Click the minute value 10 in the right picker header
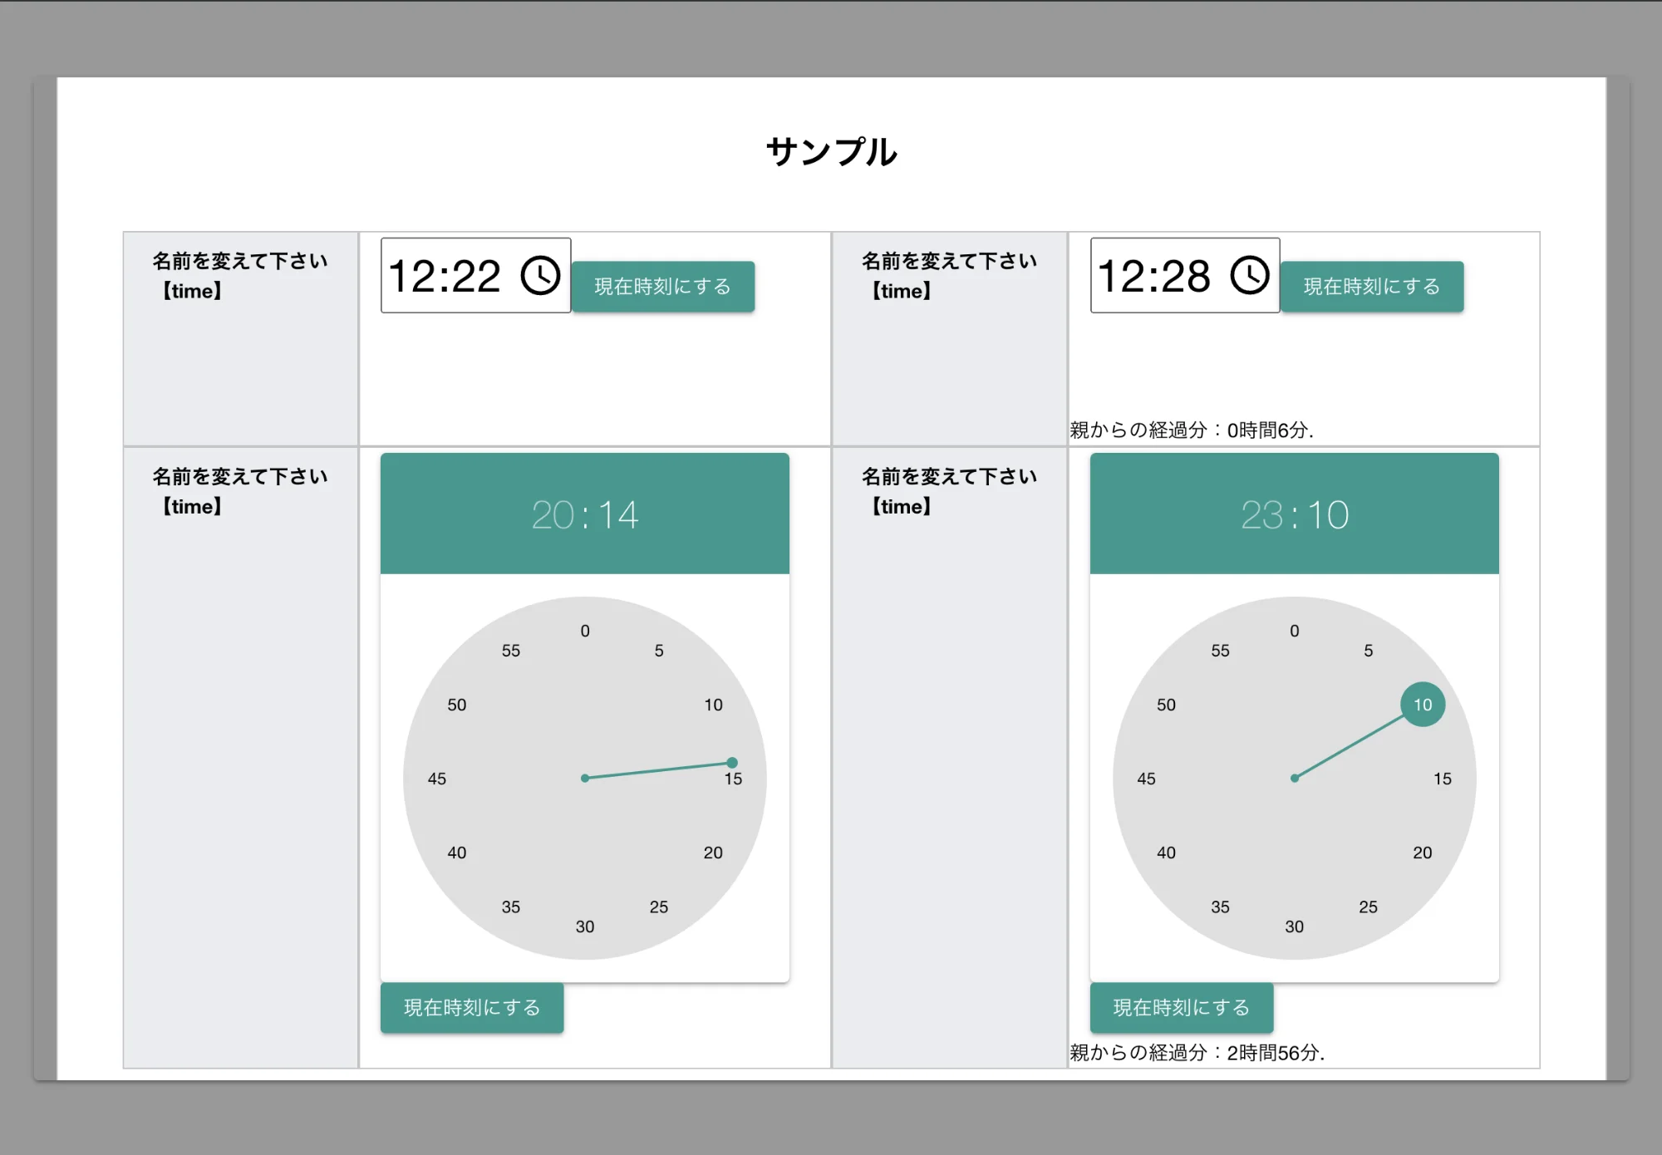 [x=1330, y=515]
